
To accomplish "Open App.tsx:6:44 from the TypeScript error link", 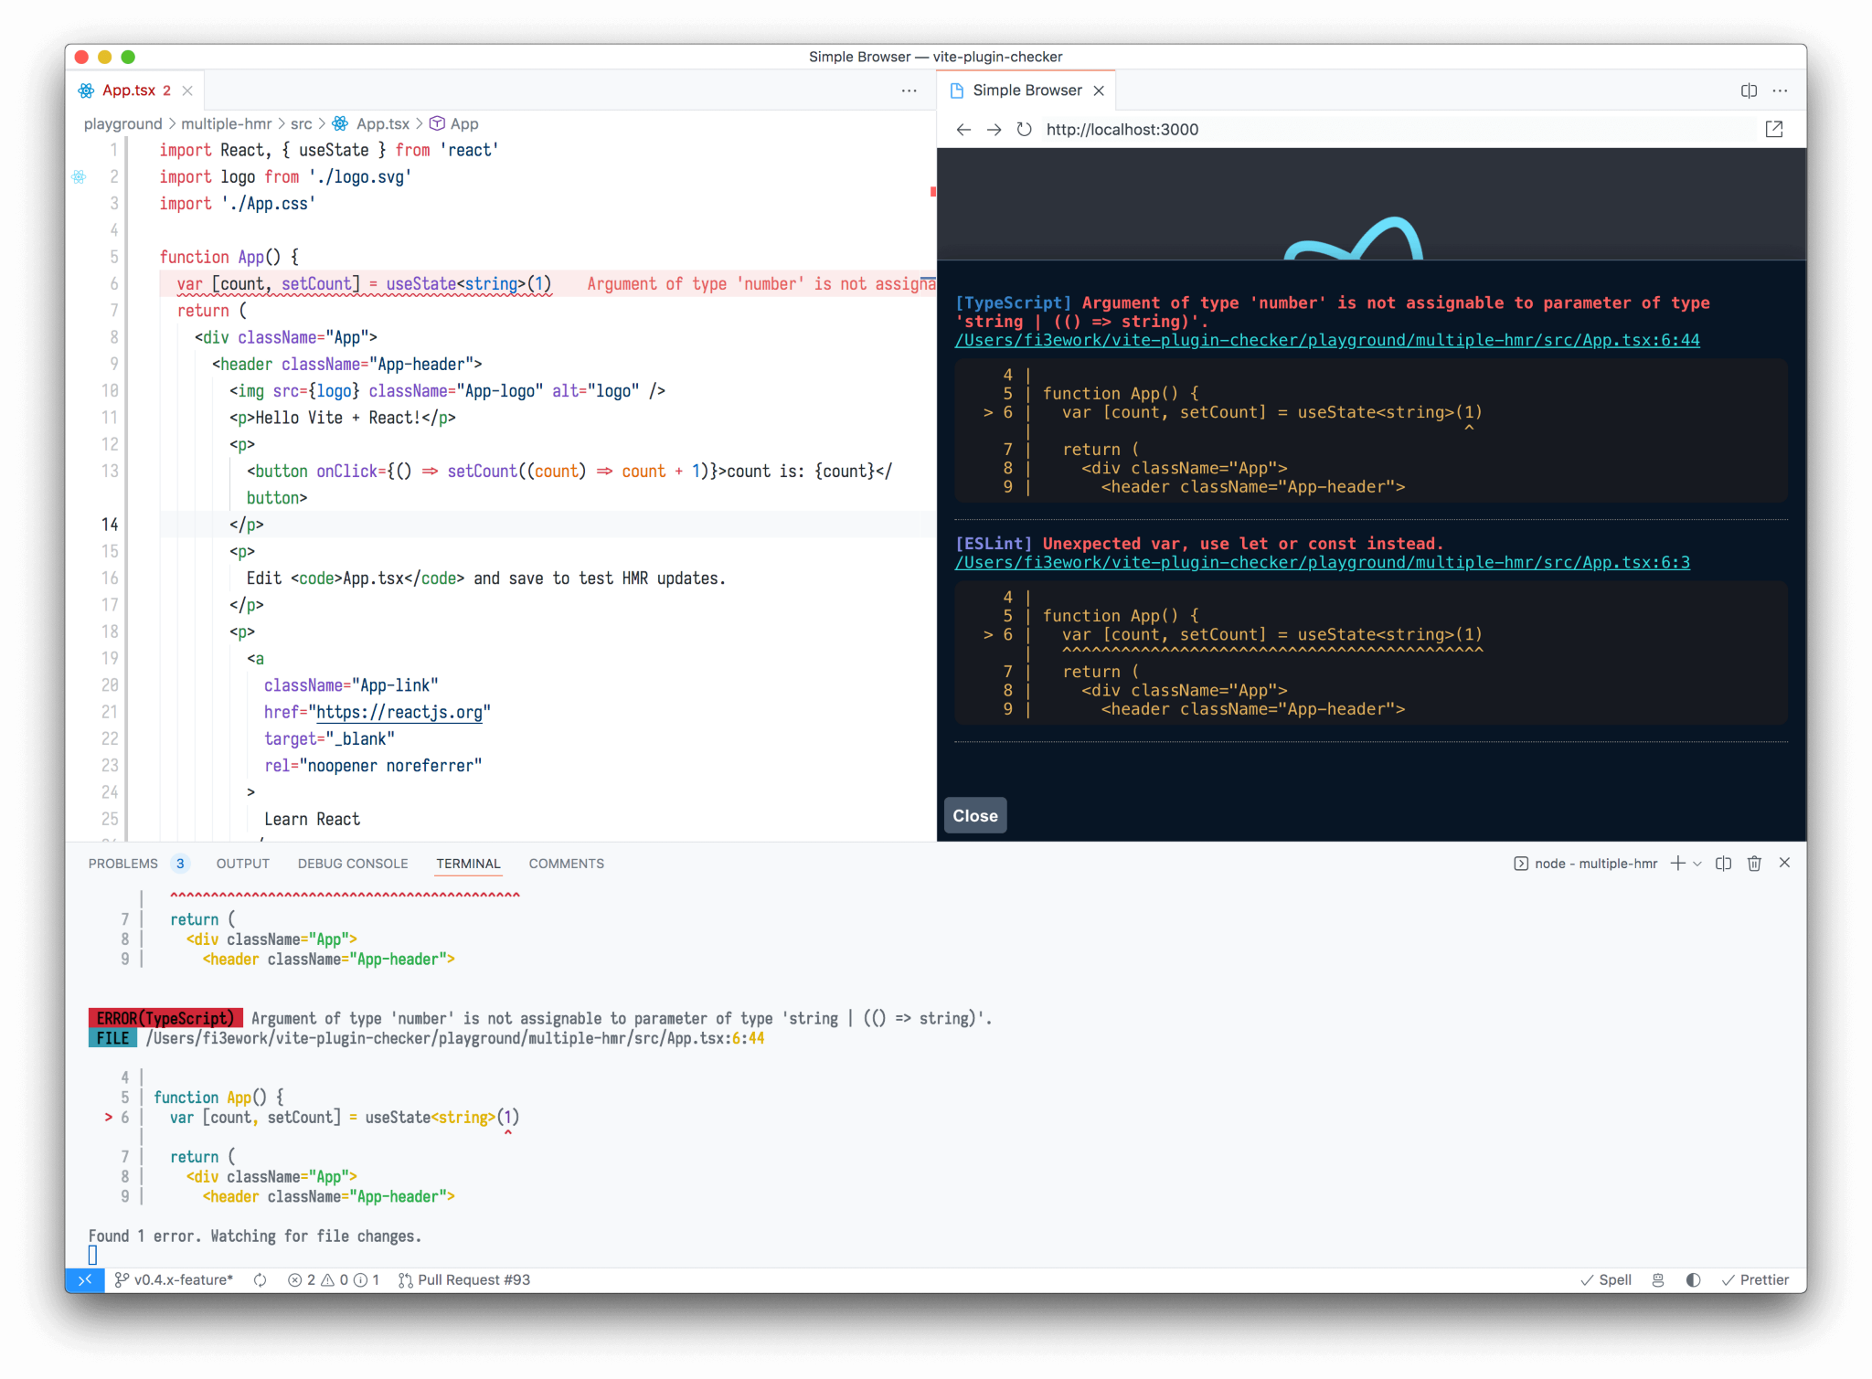I will (1325, 339).
